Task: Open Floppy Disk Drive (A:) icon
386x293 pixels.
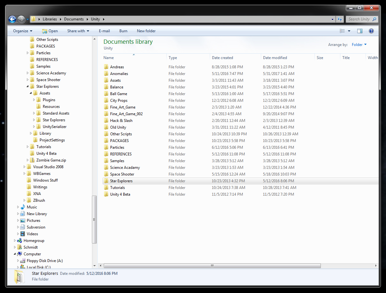Action: 22,261
